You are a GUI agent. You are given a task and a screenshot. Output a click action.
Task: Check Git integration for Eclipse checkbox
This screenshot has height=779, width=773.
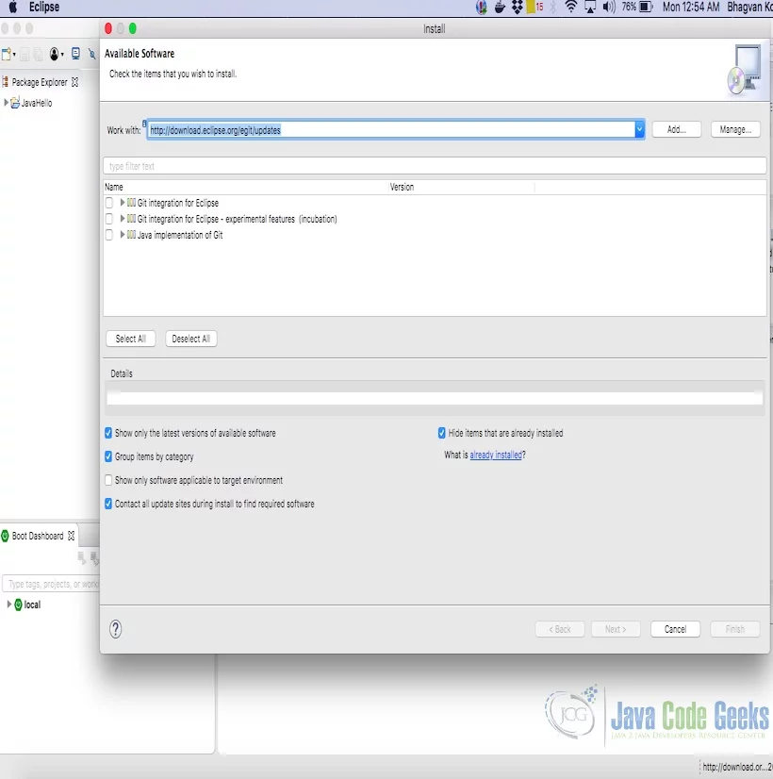[109, 203]
